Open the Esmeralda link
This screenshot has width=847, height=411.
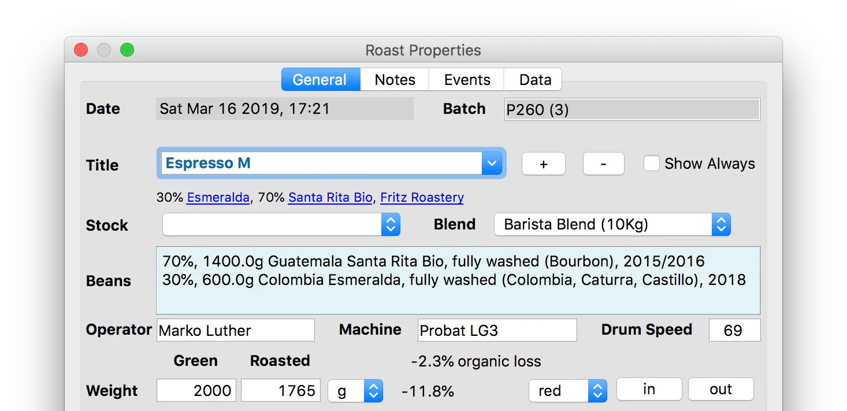(218, 198)
